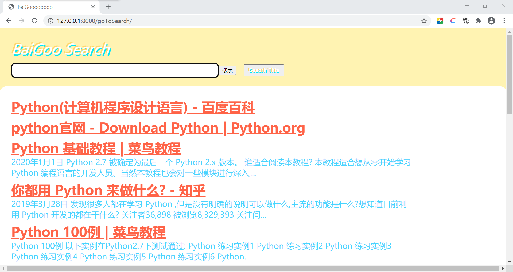Click the 搜索 button
The image size is (513, 272).
click(227, 70)
